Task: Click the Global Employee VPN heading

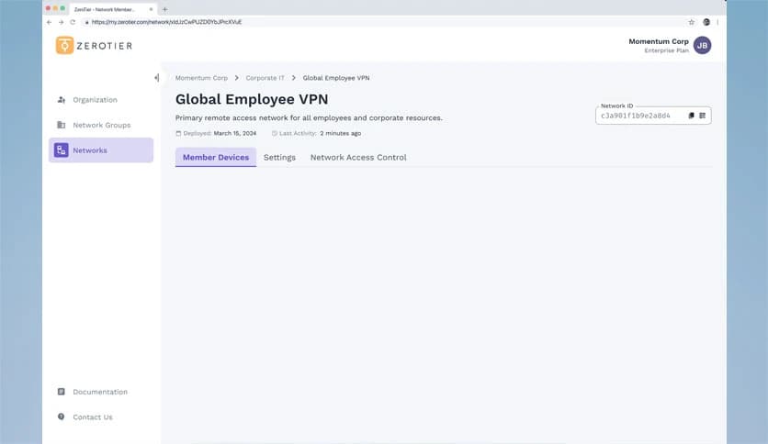Action: click(252, 99)
